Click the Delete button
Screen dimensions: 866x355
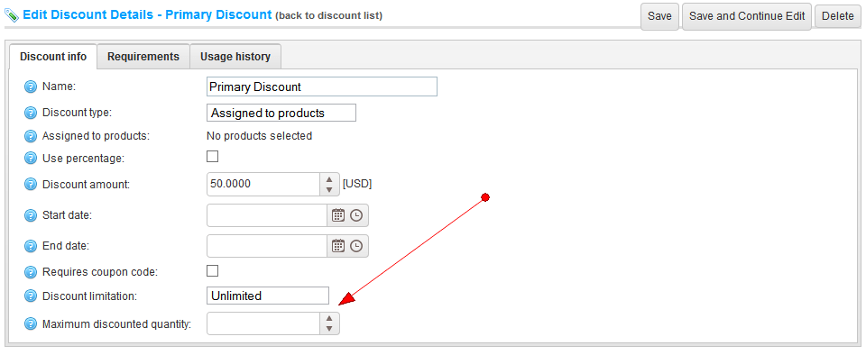[838, 16]
